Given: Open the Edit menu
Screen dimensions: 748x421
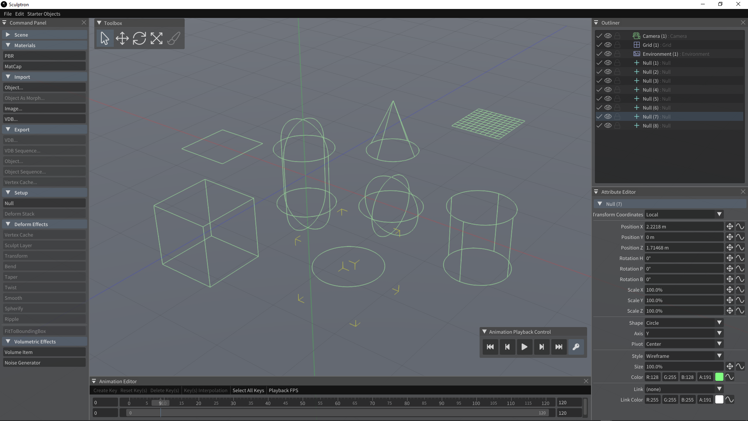Looking at the screenshot, I should click(19, 14).
